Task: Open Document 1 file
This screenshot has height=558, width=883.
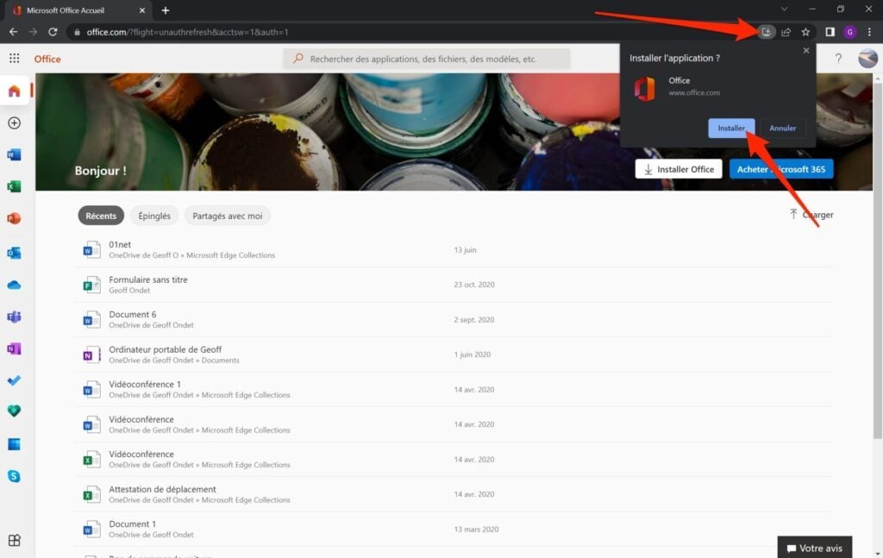Action: [132, 524]
